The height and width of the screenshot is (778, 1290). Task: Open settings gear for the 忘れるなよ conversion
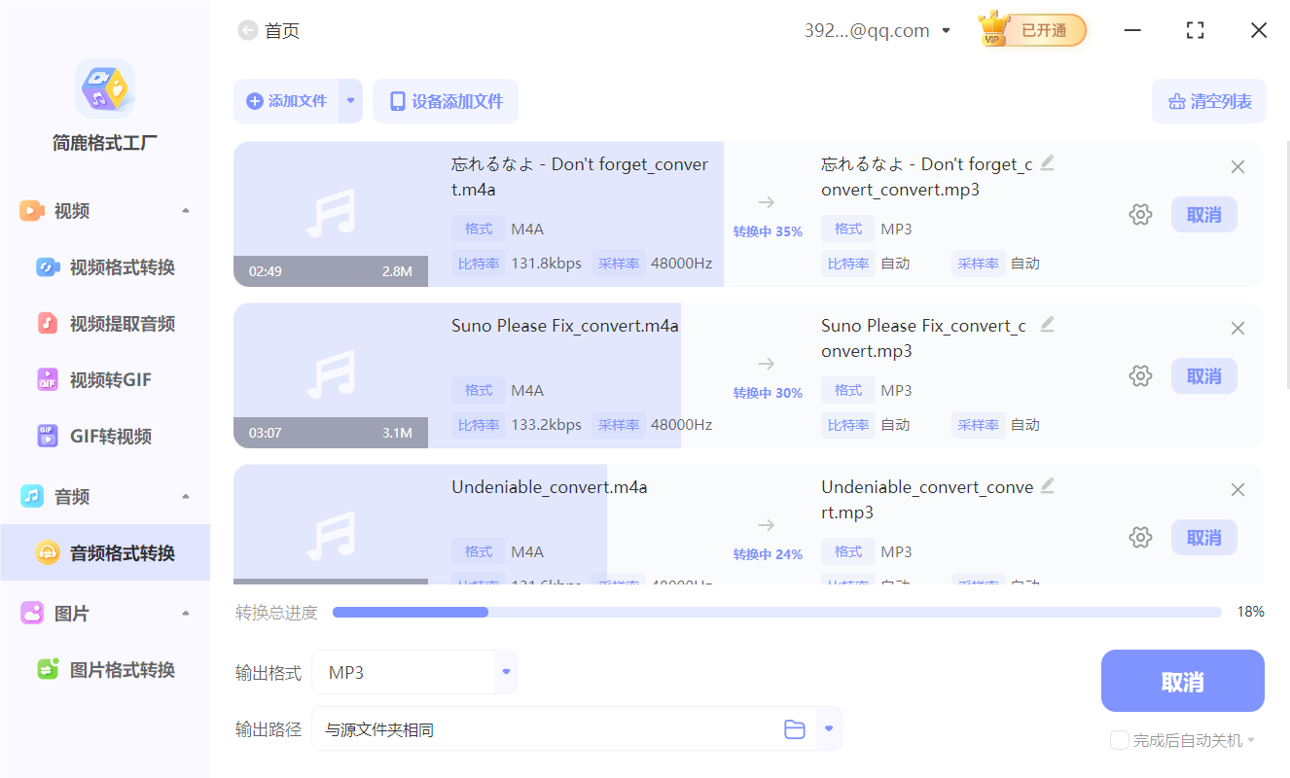click(x=1140, y=214)
